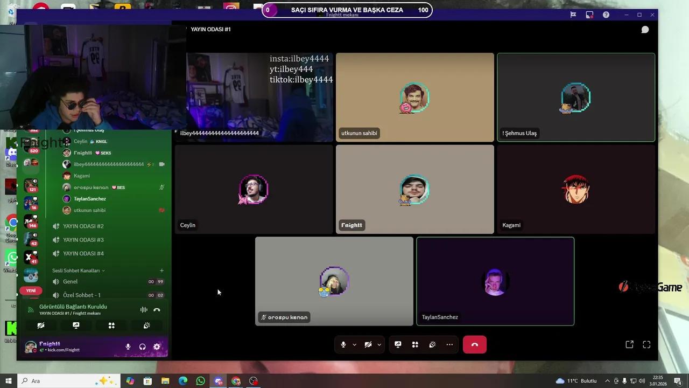Focus the ! Şehmus Ulaş participant tile
The image size is (689, 388).
click(576, 98)
